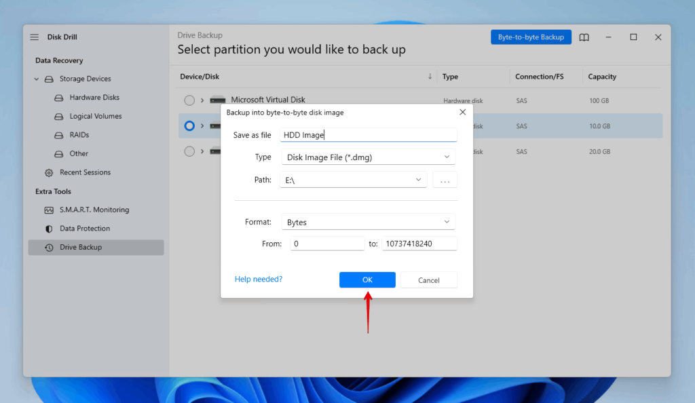Click the Hardware Disks sidebar icon
The height and width of the screenshot is (403, 695).
pos(60,97)
